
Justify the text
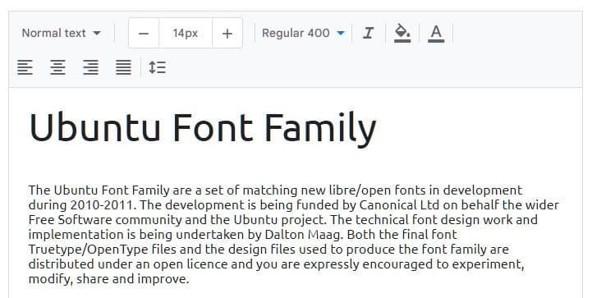coord(123,67)
